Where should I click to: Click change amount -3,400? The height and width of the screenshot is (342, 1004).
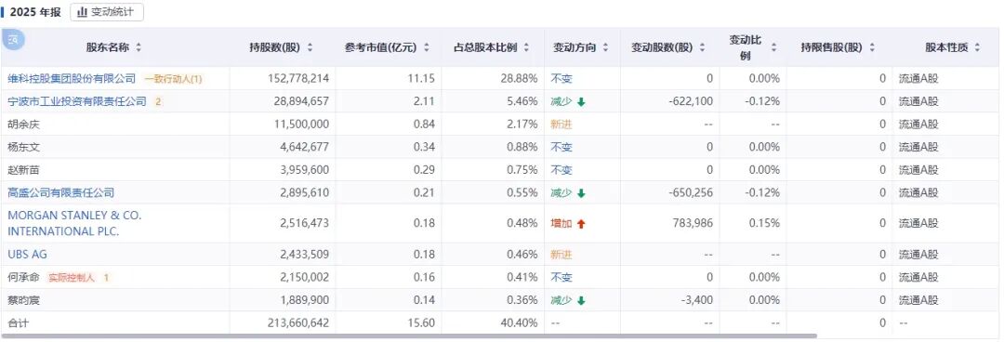click(698, 300)
